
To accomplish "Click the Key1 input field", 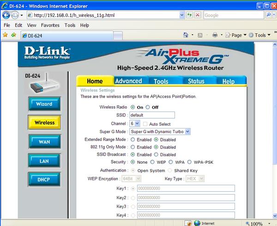I will click(186, 188).
